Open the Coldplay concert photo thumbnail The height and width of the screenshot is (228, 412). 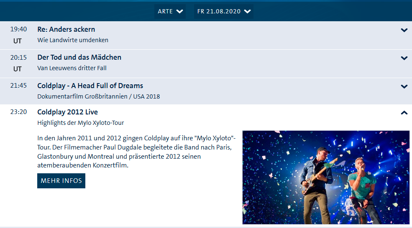(x=326, y=177)
